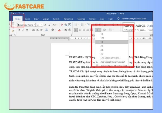Click the Multilevel List icon
This screenshot has width=162, height=113.
89,25
